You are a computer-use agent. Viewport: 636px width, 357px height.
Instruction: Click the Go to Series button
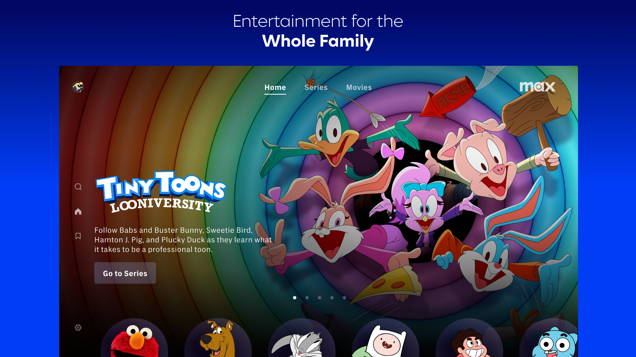[x=125, y=273]
